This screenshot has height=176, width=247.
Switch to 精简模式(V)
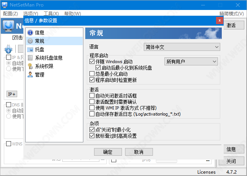point(232,14)
